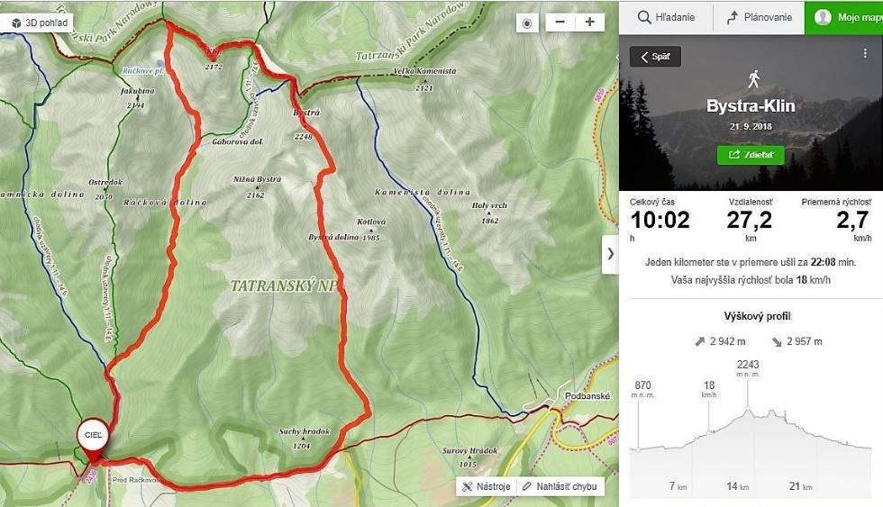The height and width of the screenshot is (507, 883).
Task: Share the route with Zdieľať
Action: pos(751,155)
